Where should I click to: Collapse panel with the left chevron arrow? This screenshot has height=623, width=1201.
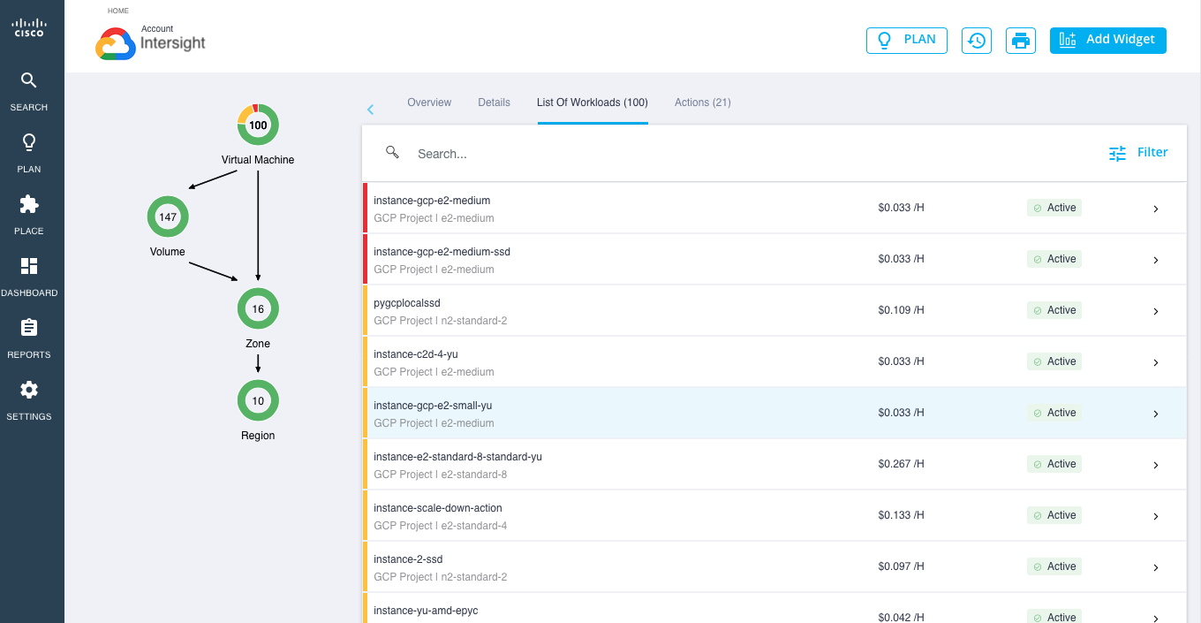pos(371,110)
